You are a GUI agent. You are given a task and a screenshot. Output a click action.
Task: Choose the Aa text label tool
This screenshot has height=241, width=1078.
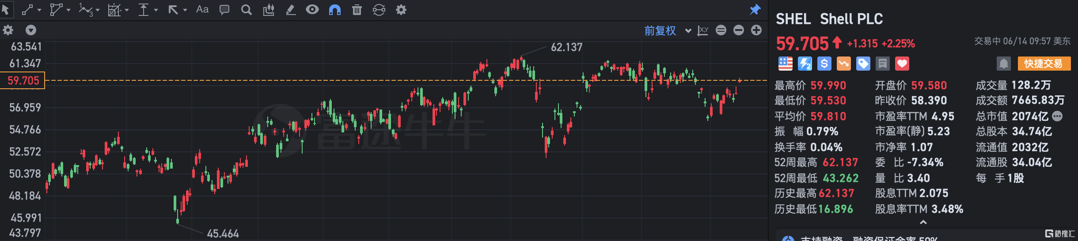coord(202,10)
